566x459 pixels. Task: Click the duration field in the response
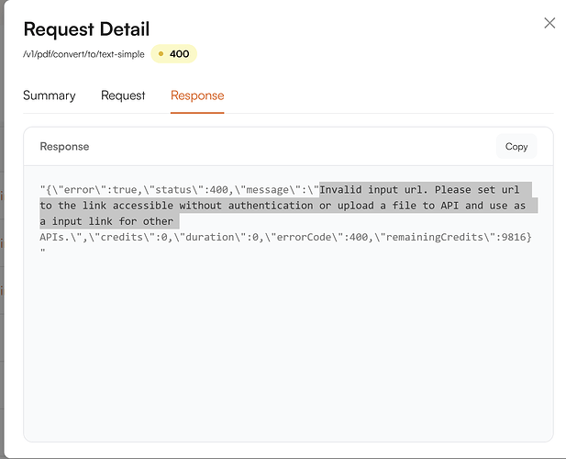tap(218, 236)
